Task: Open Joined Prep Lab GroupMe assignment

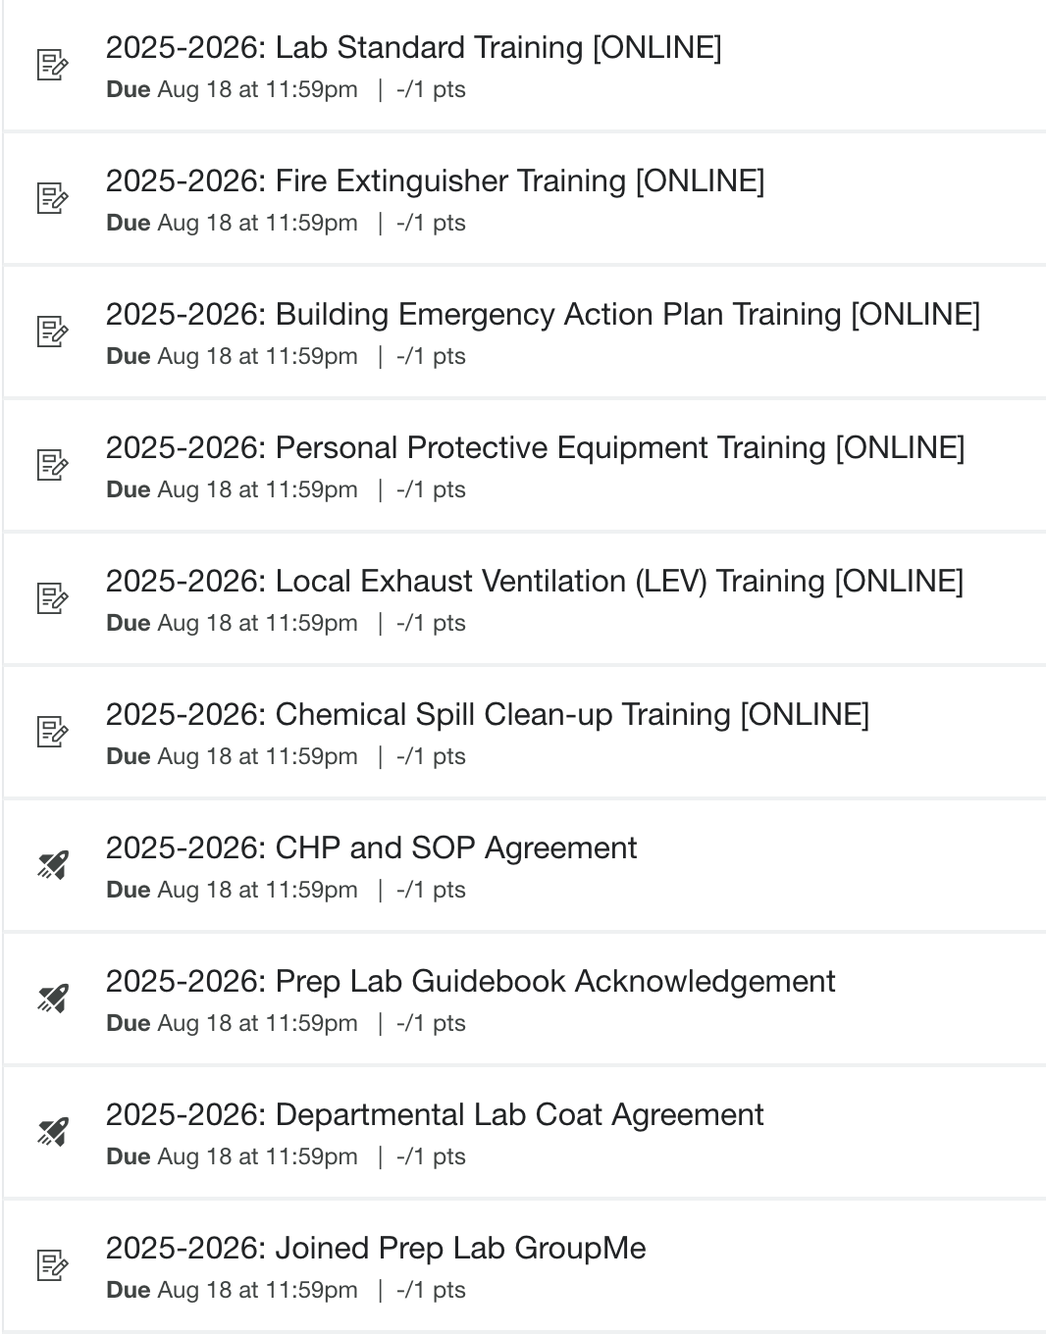Action: point(376,1248)
